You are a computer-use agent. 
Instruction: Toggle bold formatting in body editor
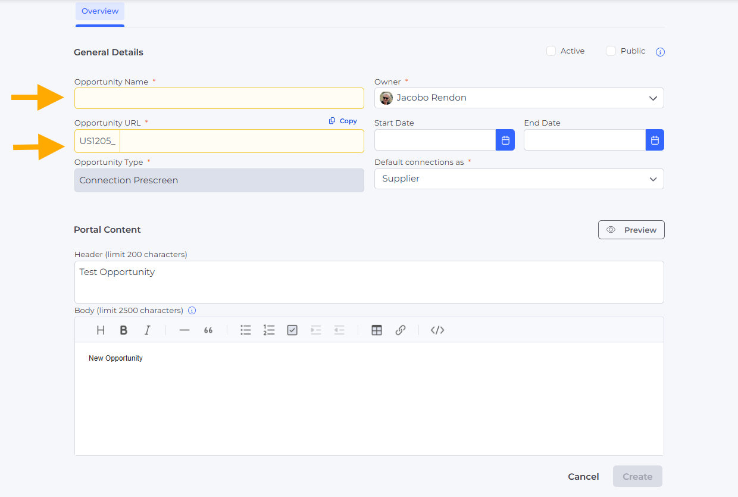pos(124,330)
